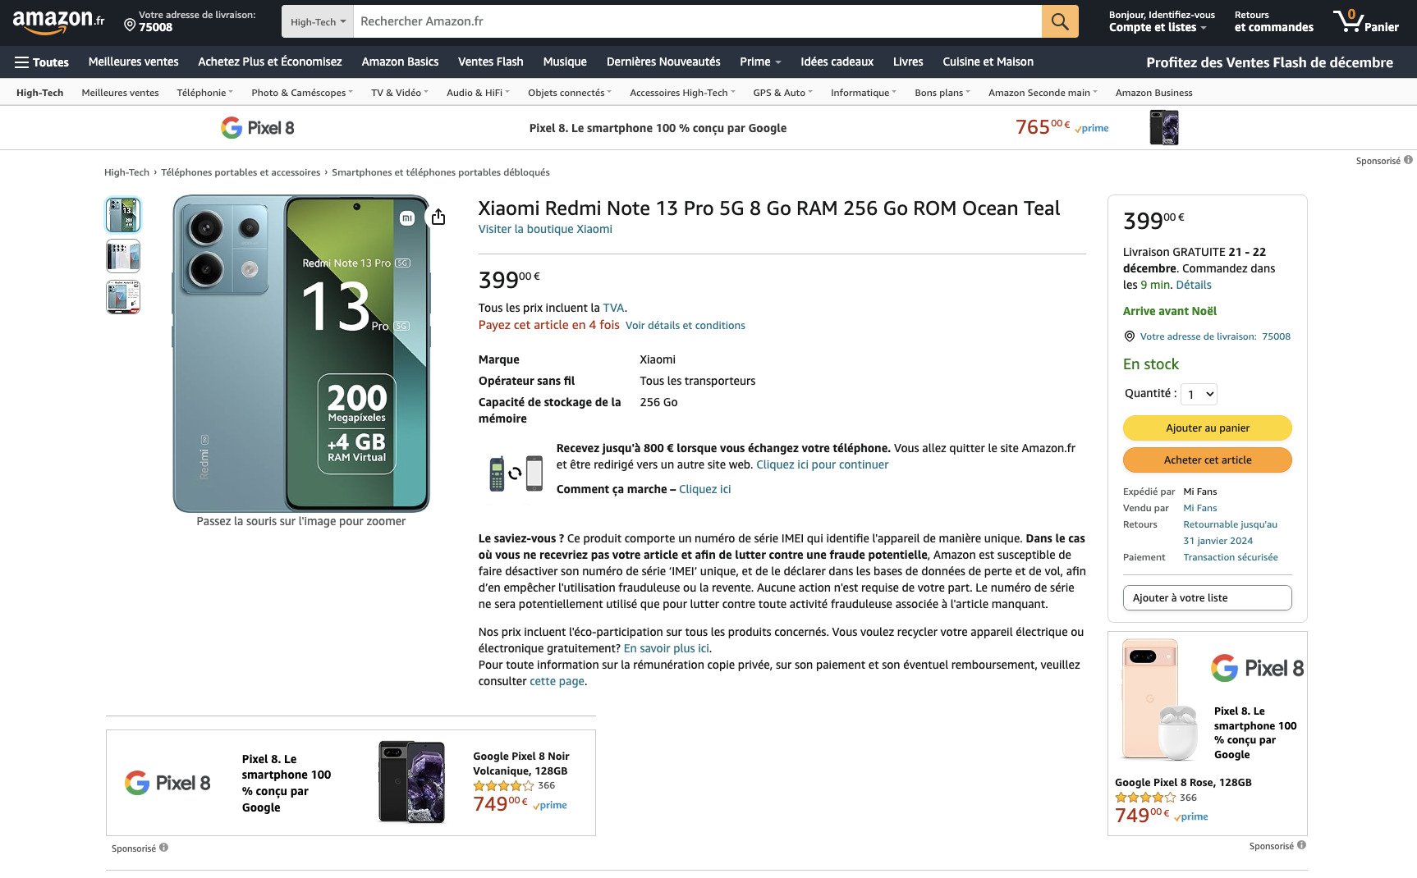Click the star rating of Pixel 8 Rose
This screenshot has height=878, width=1417.
click(1145, 798)
